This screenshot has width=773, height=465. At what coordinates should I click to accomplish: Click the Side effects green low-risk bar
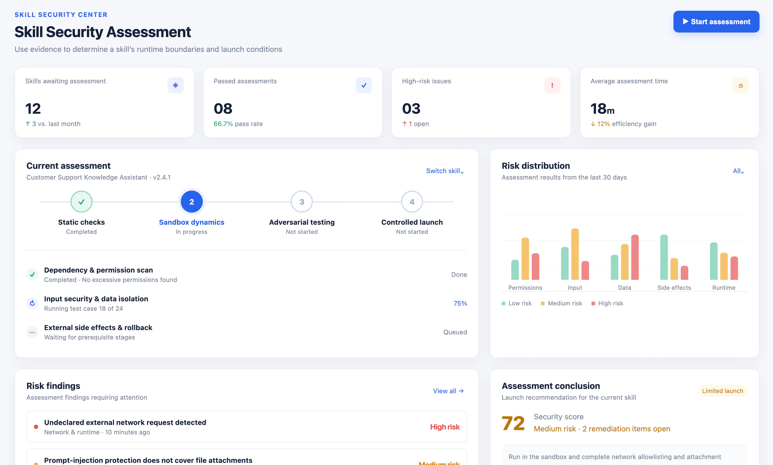[x=664, y=257]
